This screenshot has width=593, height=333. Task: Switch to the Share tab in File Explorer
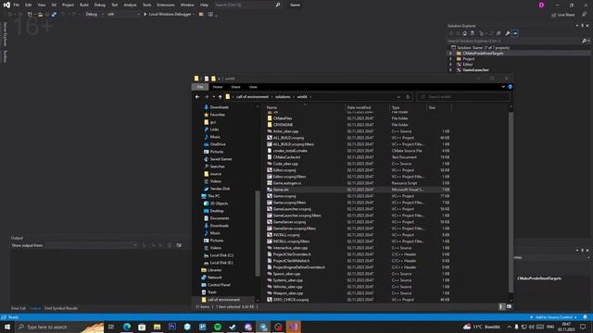235,87
